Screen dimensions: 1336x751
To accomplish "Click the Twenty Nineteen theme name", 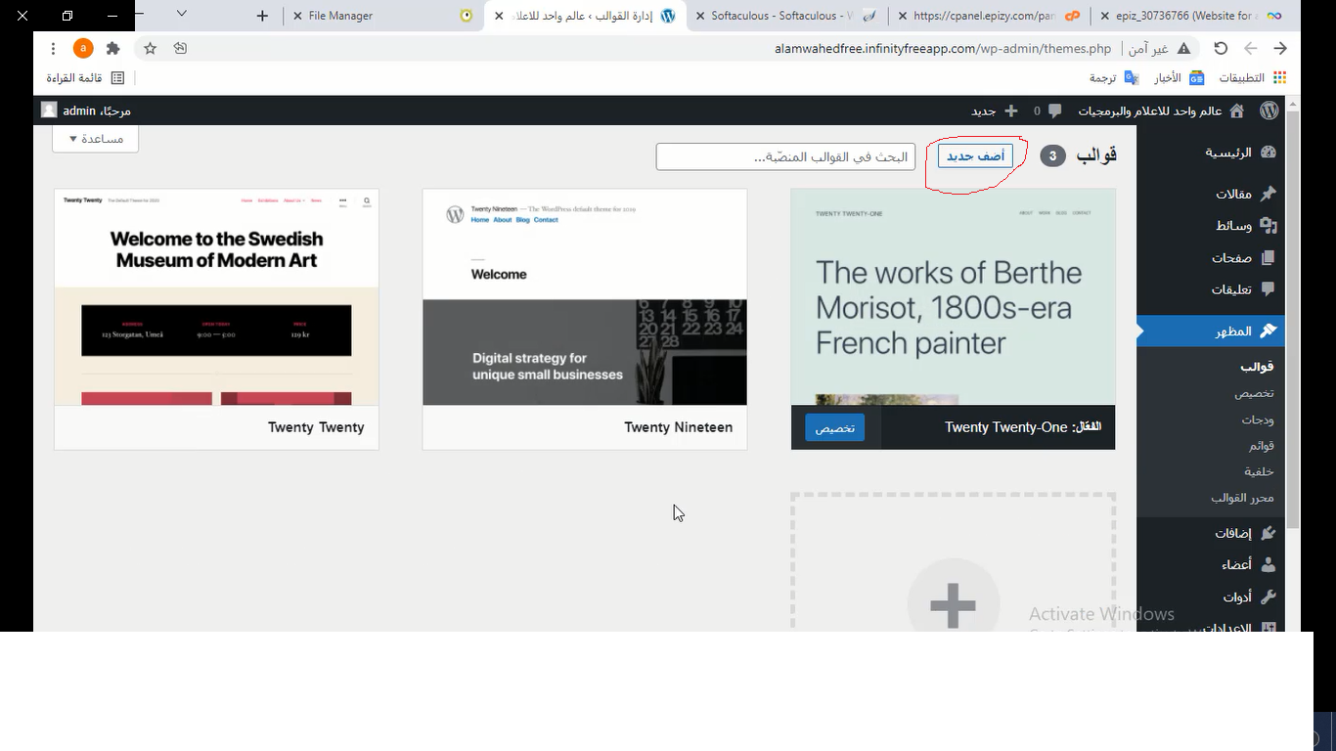I will coord(678,427).
